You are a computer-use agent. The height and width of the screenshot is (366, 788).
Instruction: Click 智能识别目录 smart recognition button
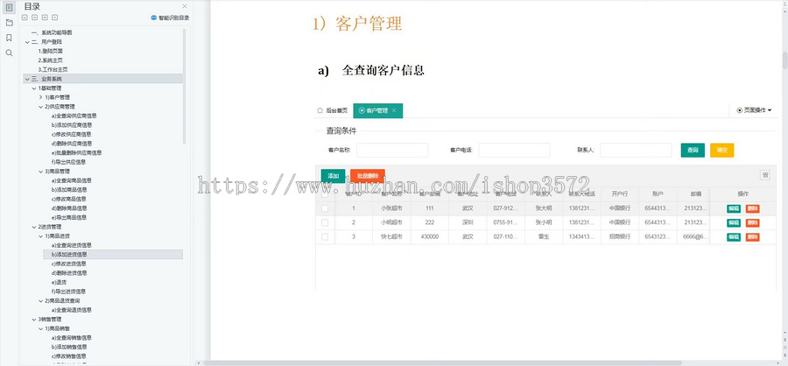[170, 18]
